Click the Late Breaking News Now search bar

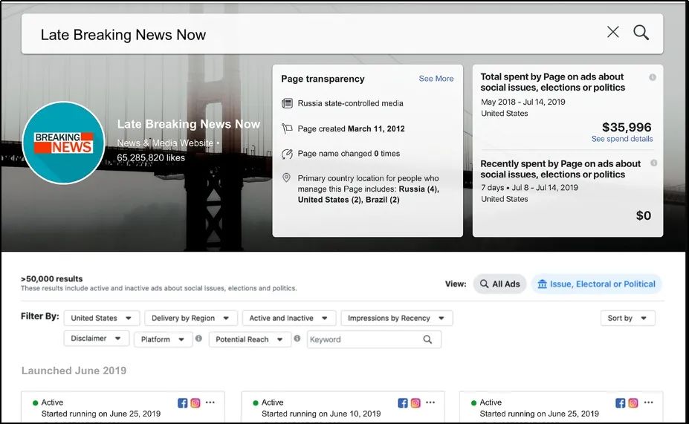(x=342, y=34)
